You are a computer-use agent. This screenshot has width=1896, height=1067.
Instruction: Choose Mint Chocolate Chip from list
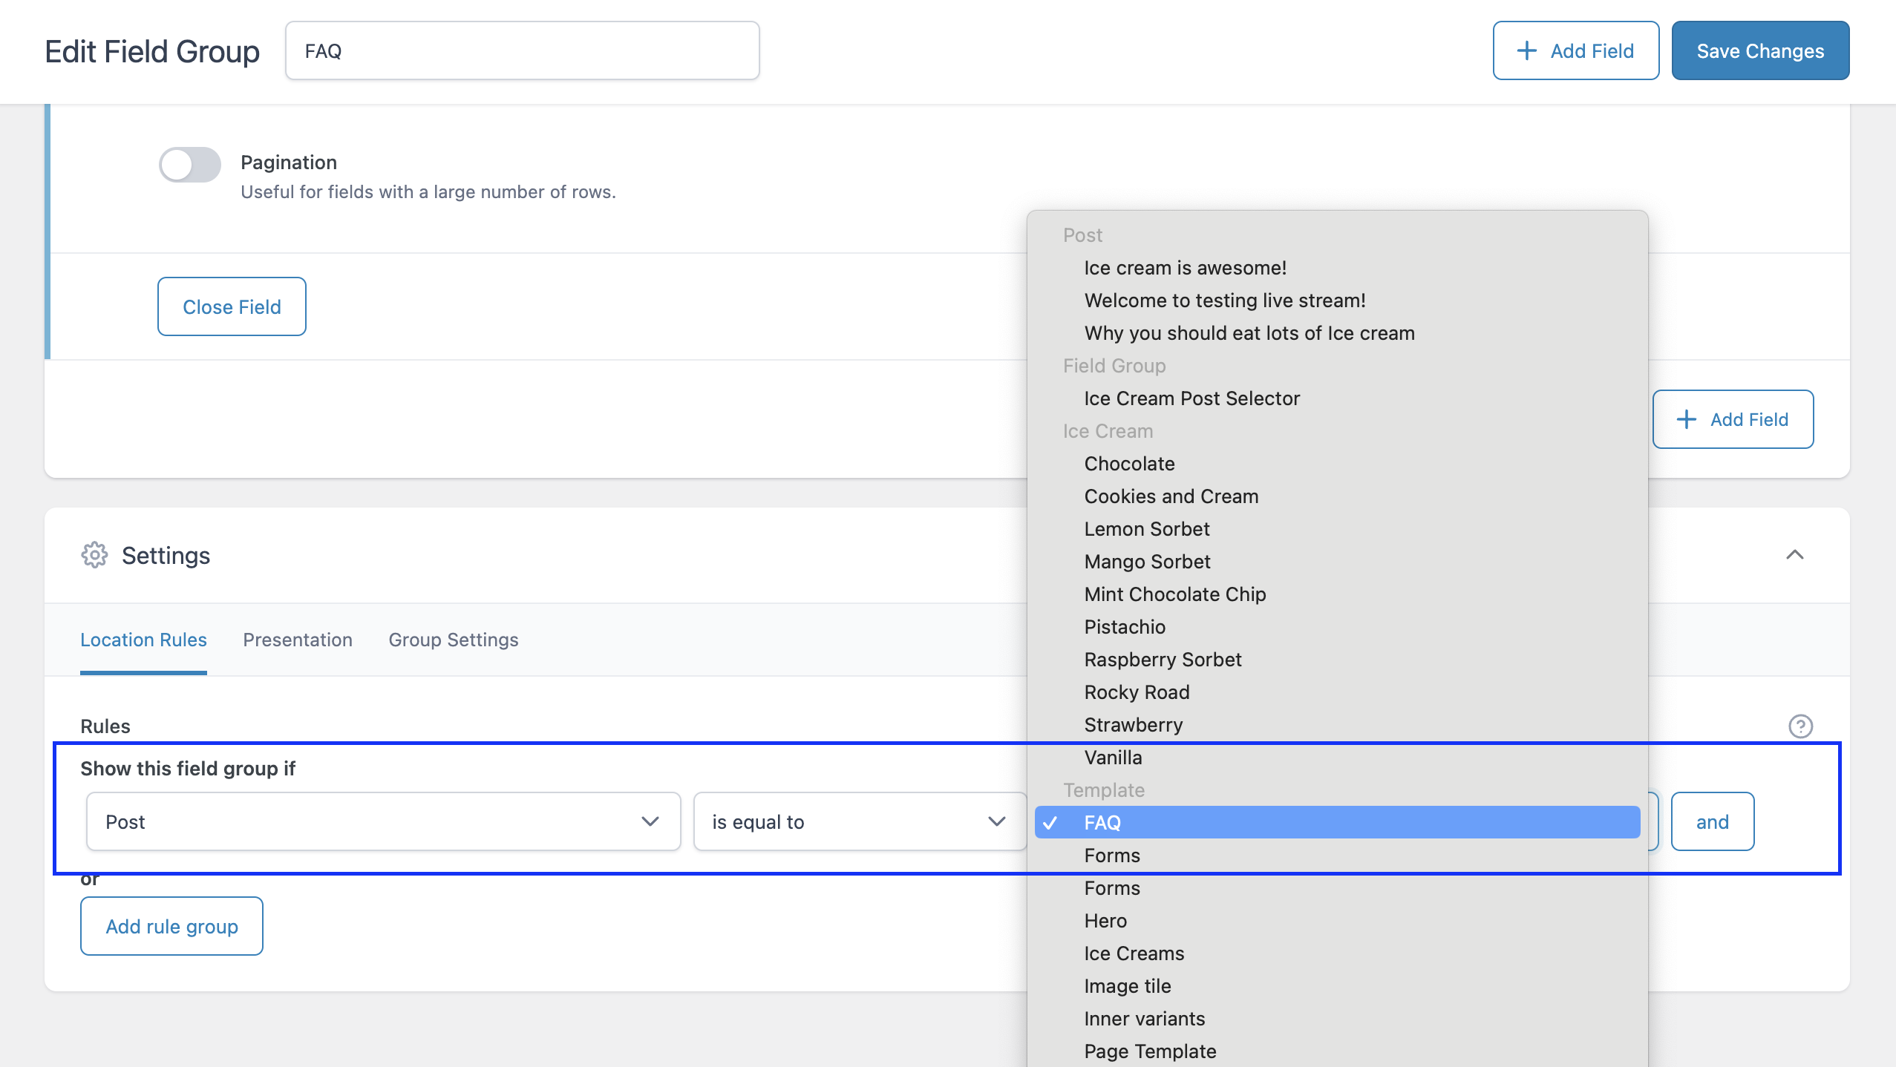pos(1174,594)
